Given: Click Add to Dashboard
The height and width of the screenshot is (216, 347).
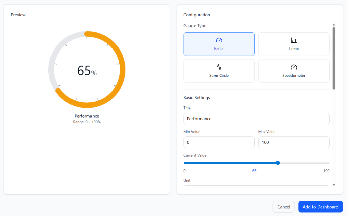Looking at the screenshot, I should tap(320, 207).
